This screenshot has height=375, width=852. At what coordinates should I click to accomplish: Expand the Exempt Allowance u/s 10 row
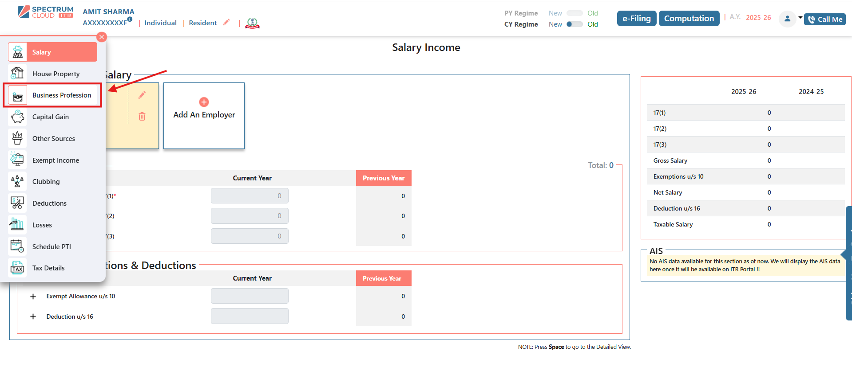(x=33, y=297)
